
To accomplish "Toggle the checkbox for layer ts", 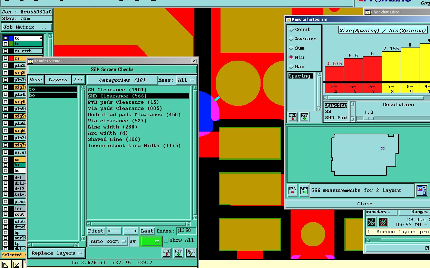I will 6,44.
